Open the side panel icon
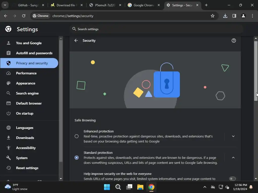Image resolution: width=258 pixels, height=193 pixels. (x=234, y=16)
